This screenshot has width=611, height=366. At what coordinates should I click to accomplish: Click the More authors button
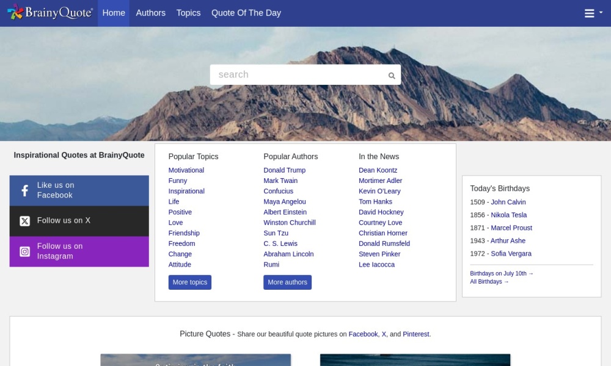pyautogui.click(x=288, y=282)
